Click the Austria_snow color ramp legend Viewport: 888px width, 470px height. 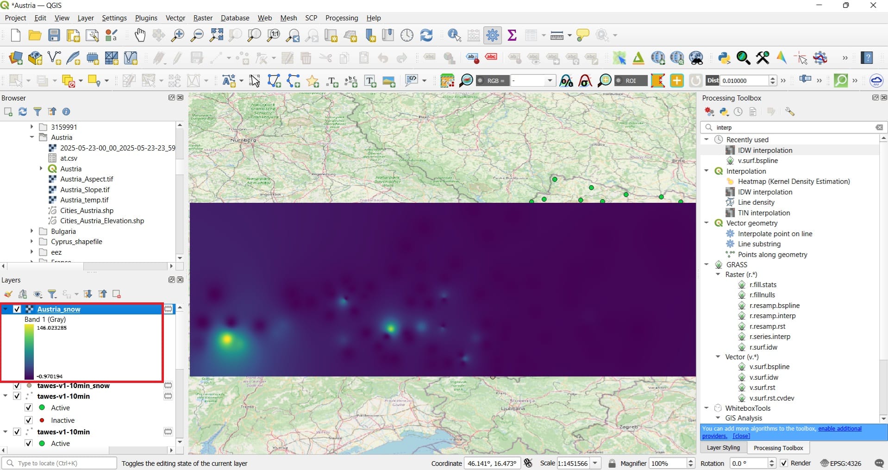pos(29,352)
